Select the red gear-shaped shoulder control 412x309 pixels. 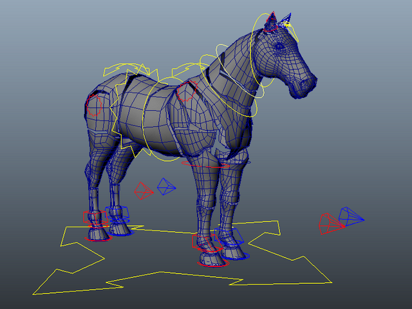pos(187,91)
